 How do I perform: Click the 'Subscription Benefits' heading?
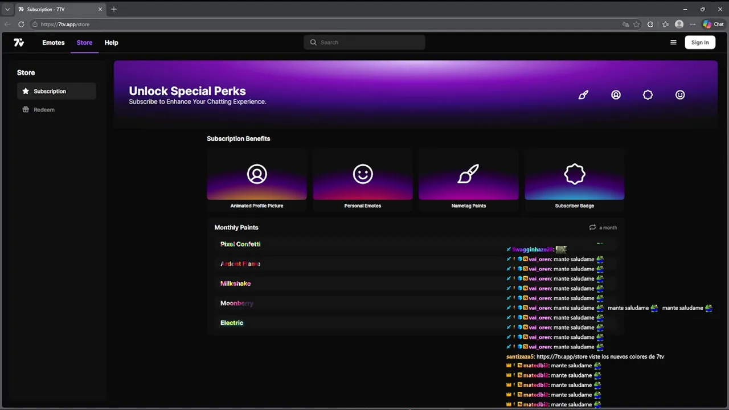pos(238,138)
